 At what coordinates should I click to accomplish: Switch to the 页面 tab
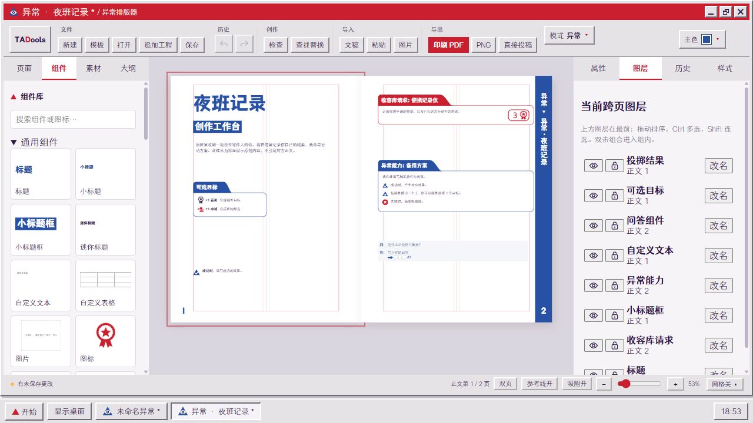coord(24,68)
